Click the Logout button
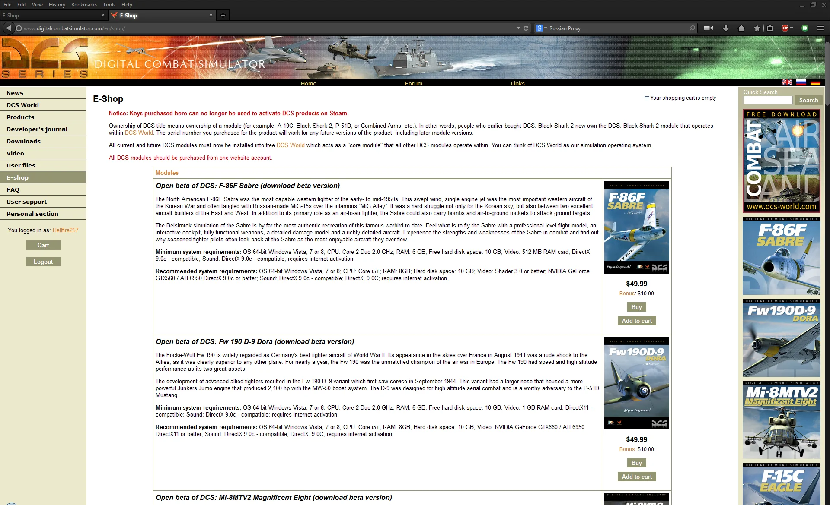Image resolution: width=830 pixels, height=505 pixels. pos(43,262)
